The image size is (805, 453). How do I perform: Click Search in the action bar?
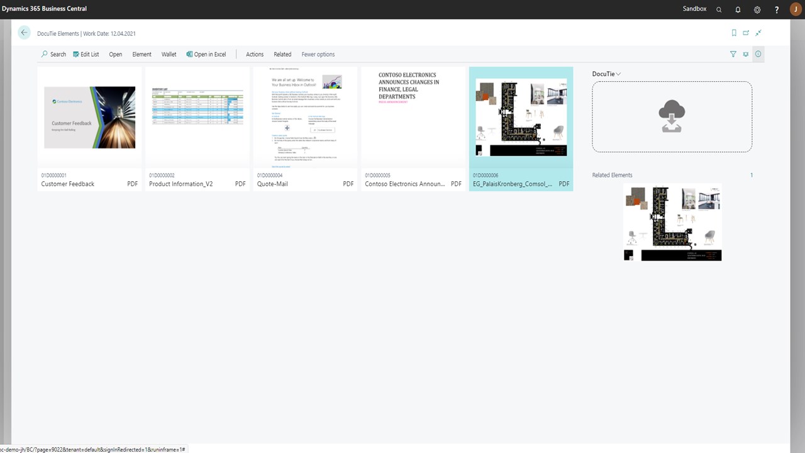pyautogui.click(x=53, y=54)
